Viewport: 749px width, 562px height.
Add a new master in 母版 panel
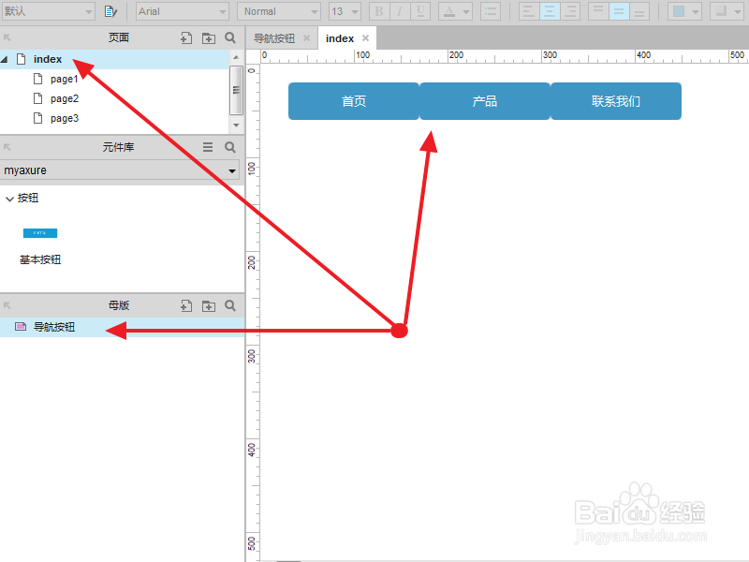click(186, 306)
